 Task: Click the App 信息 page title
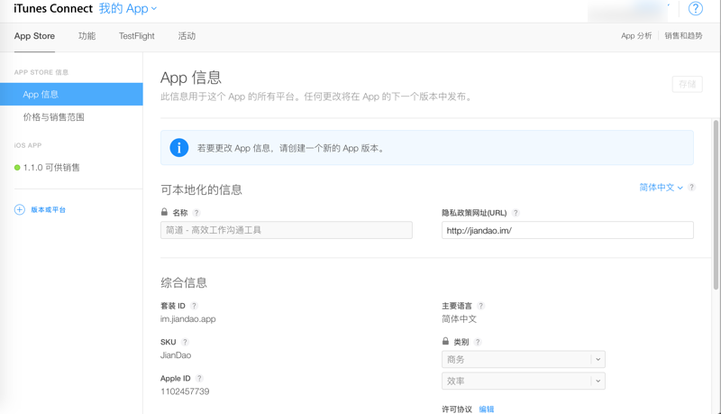coord(191,78)
